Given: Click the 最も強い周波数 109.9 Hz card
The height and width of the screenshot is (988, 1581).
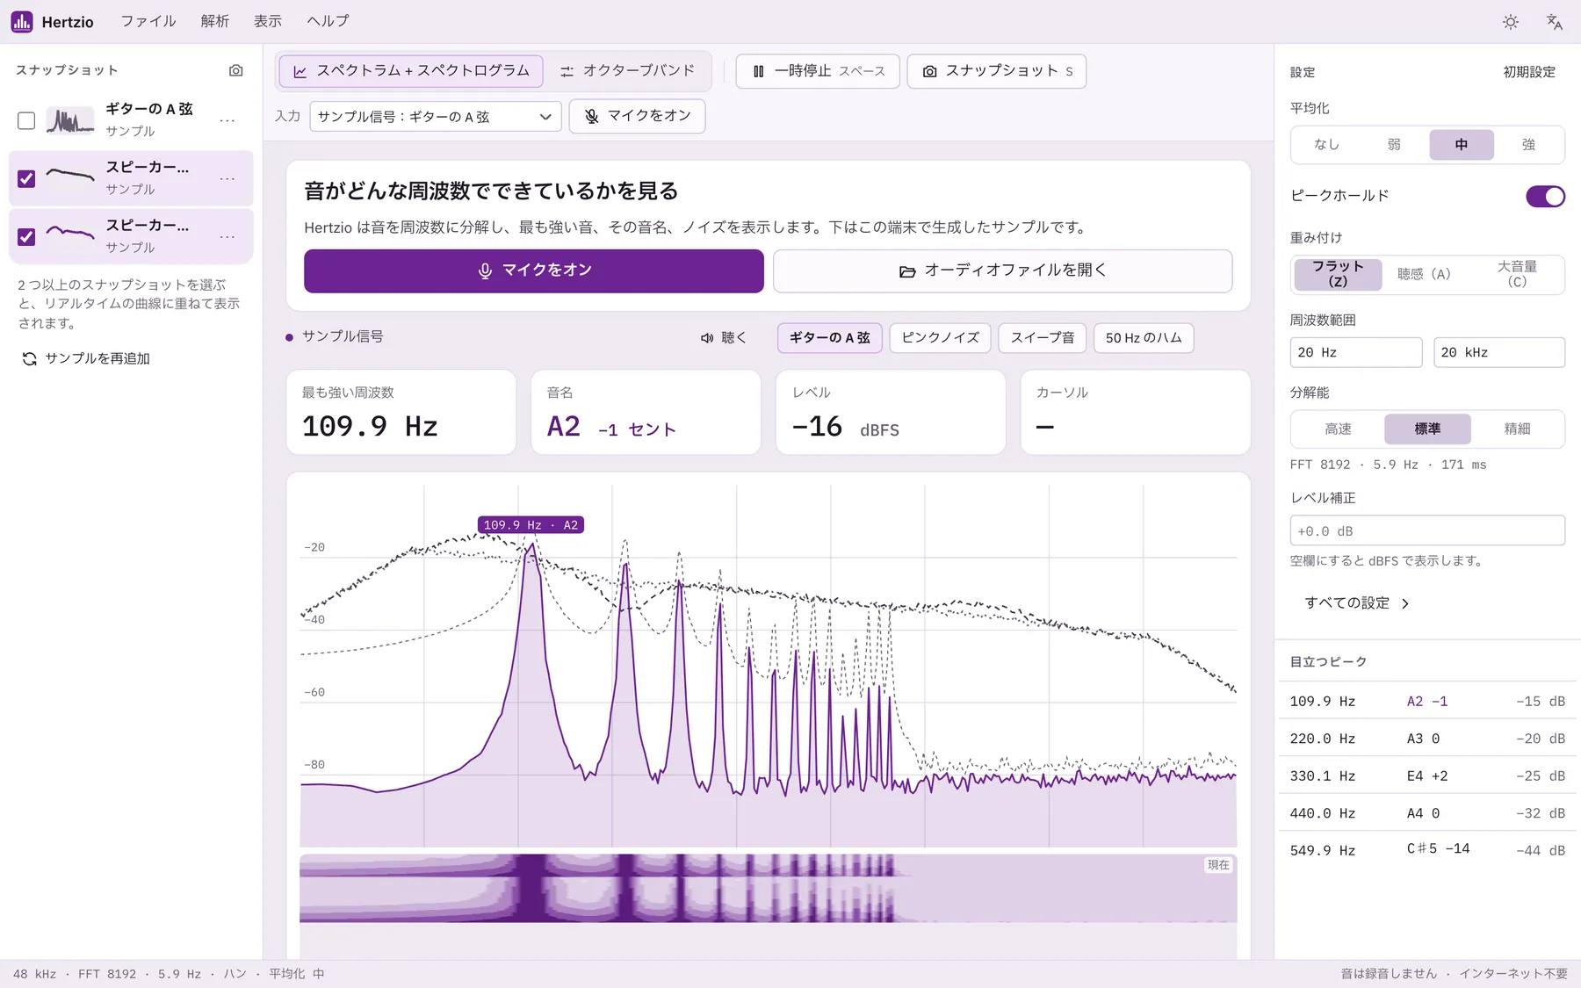Looking at the screenshot, I should (x=401, y=412).
